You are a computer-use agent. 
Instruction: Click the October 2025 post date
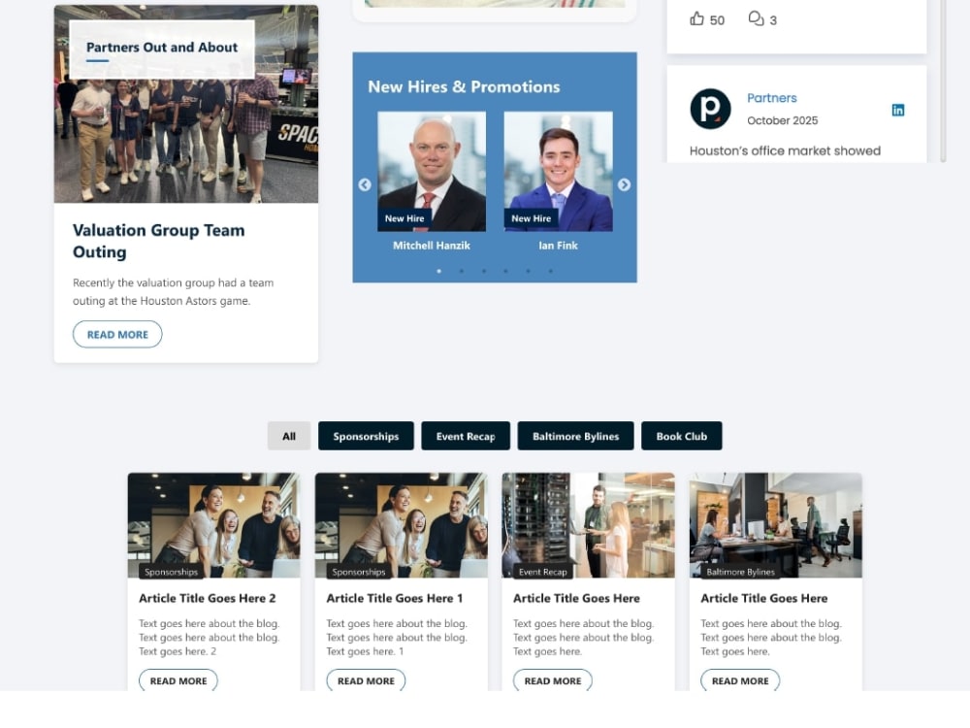point(782,120)
